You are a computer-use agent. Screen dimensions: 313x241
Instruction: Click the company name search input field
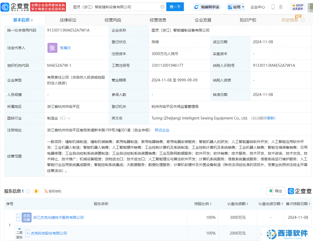pos(115,7)
